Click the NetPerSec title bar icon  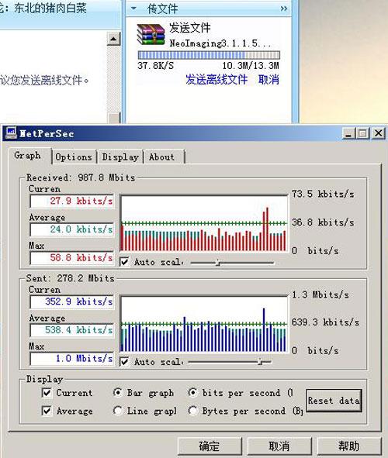(x=11, y=133)
